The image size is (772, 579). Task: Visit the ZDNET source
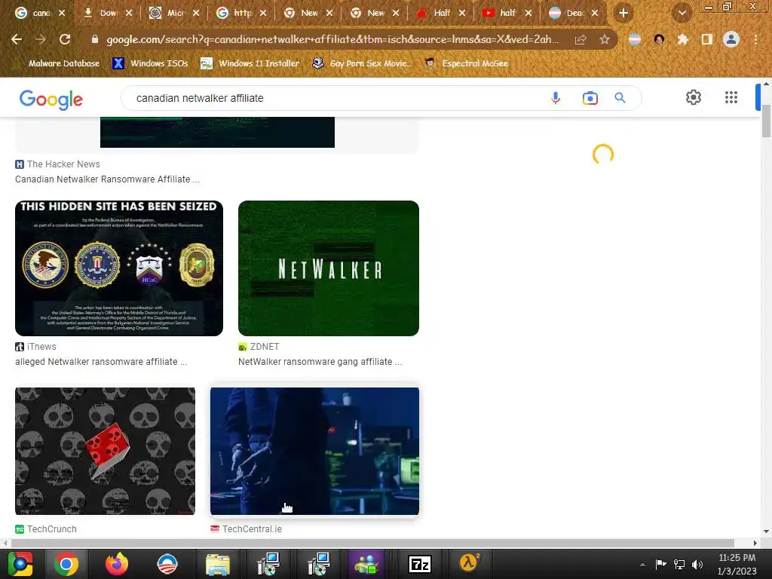pos(259,347)
